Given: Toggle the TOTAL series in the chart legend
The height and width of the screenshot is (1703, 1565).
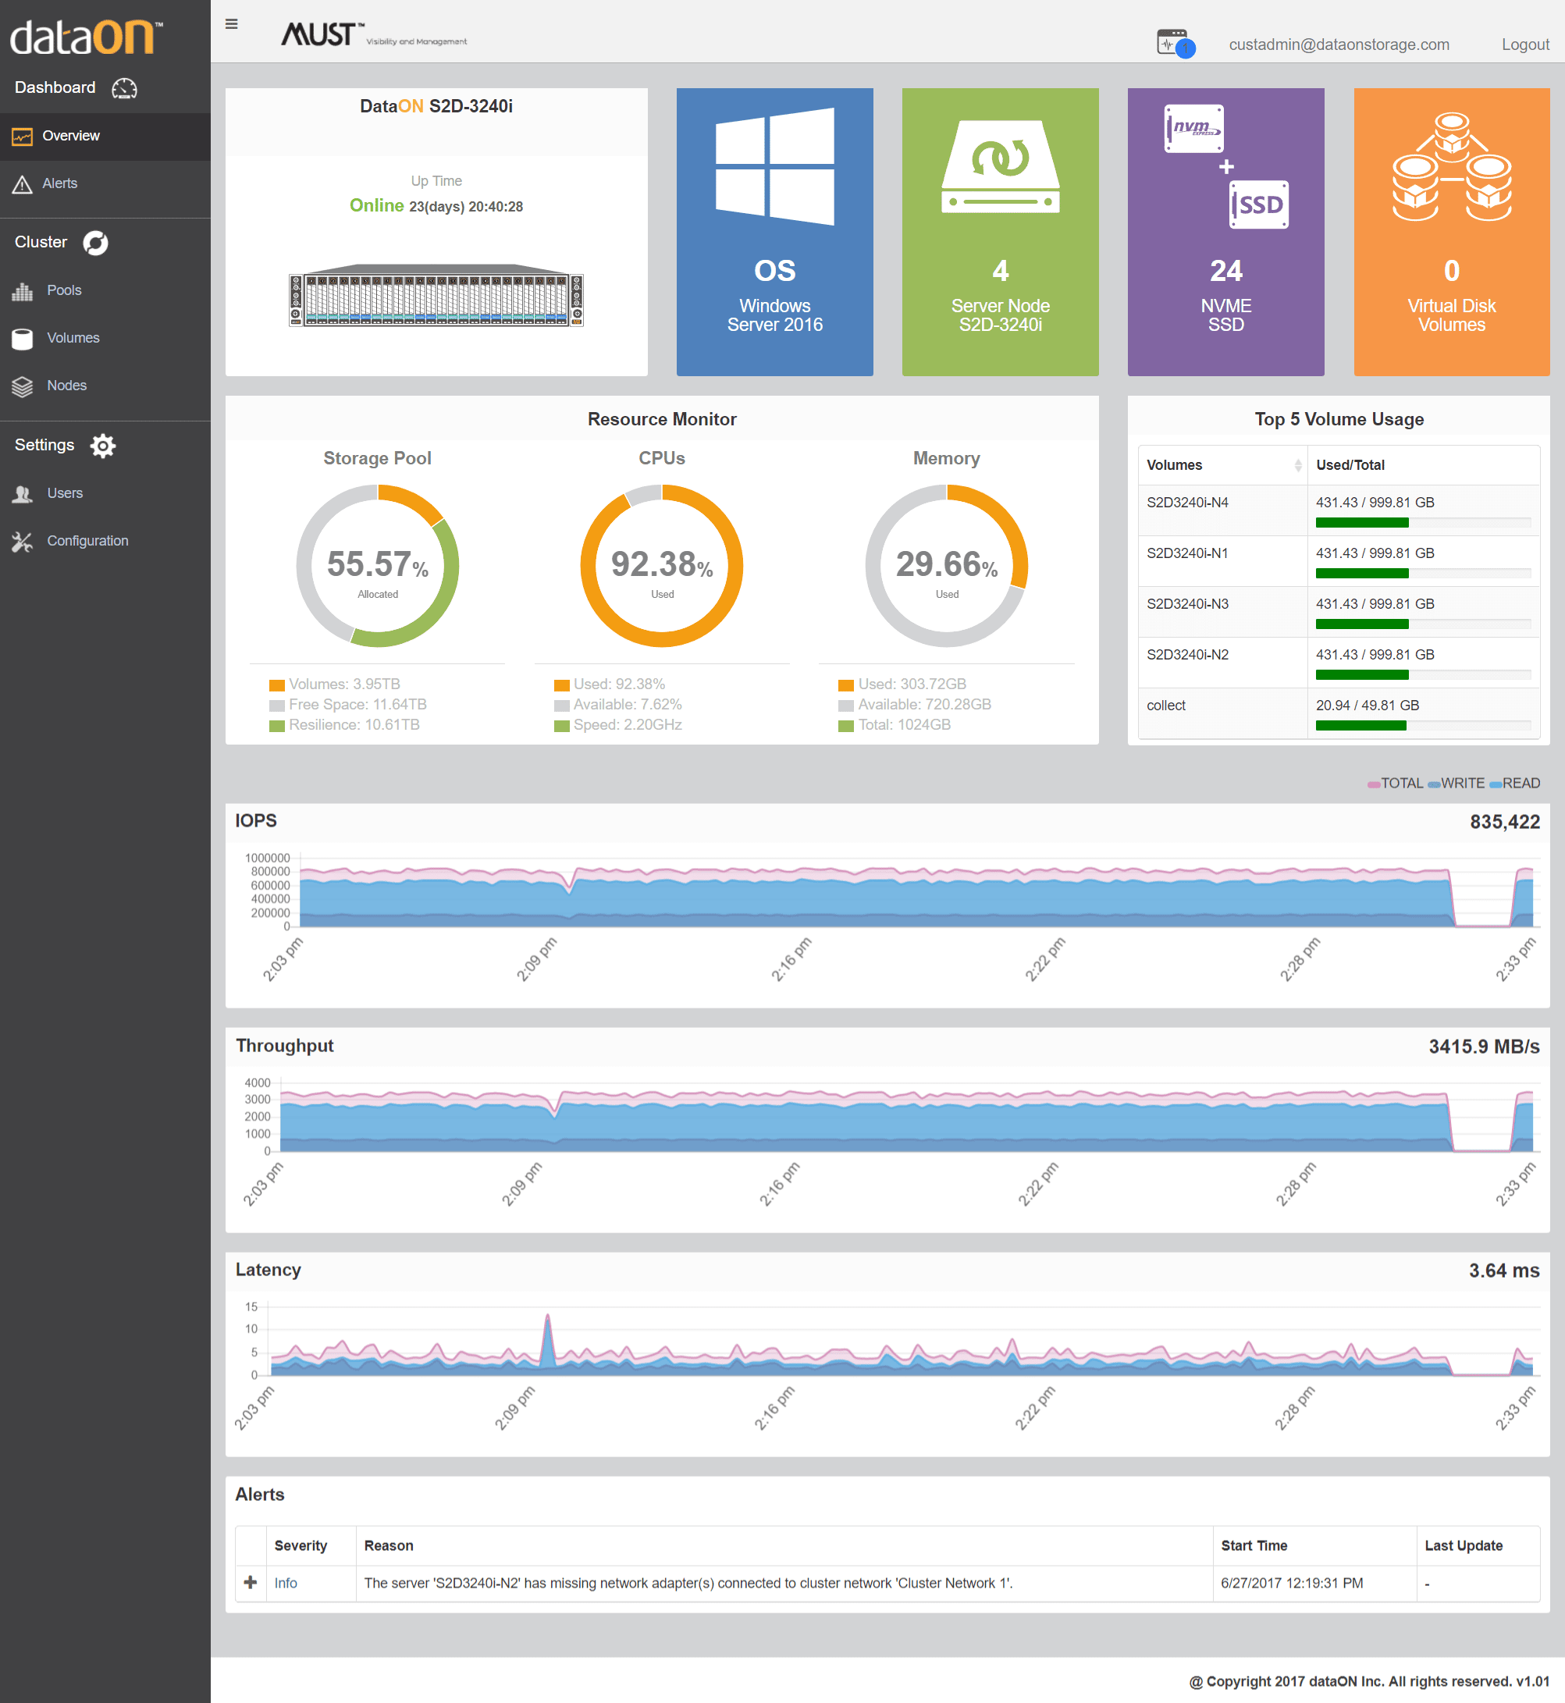Looking at the screenshot, I should [x=1394, y=783].
